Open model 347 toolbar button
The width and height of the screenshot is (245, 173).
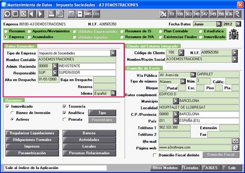pyautogui.click(x=205, y=14)
